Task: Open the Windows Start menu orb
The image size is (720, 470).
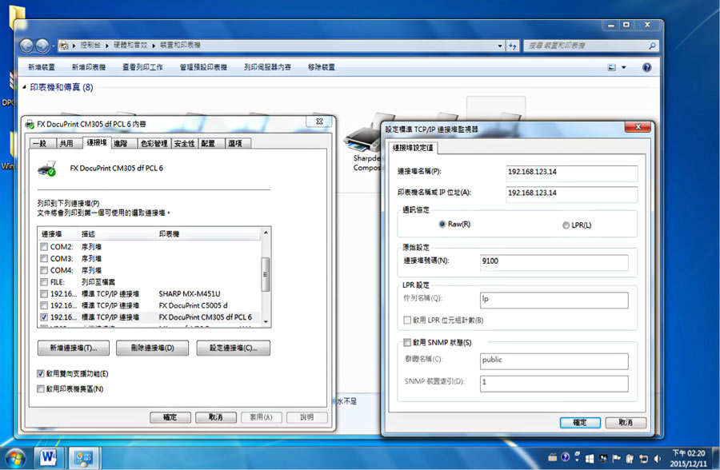Action: pos(15,457)
